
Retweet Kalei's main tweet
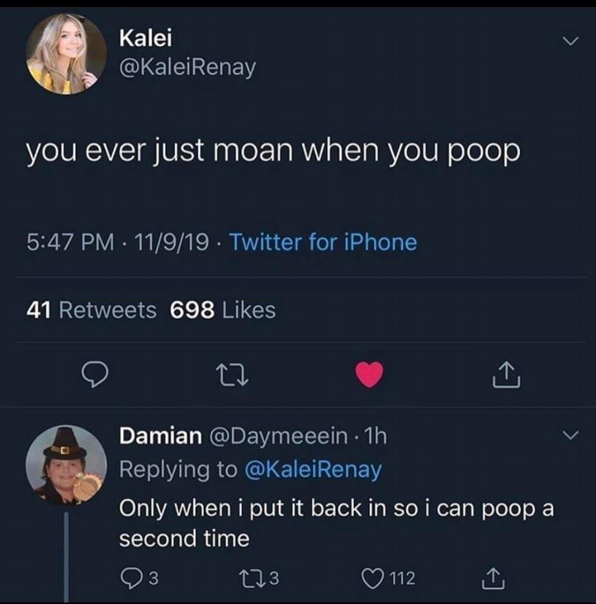tap(232, 375)
